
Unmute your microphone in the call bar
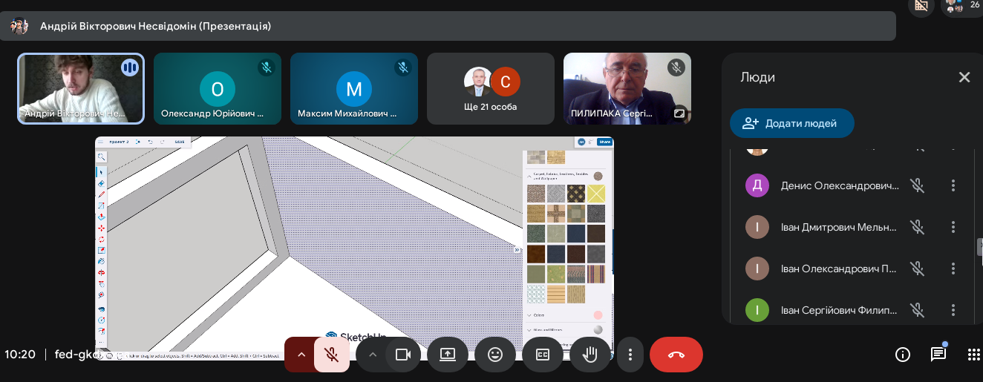332,355
